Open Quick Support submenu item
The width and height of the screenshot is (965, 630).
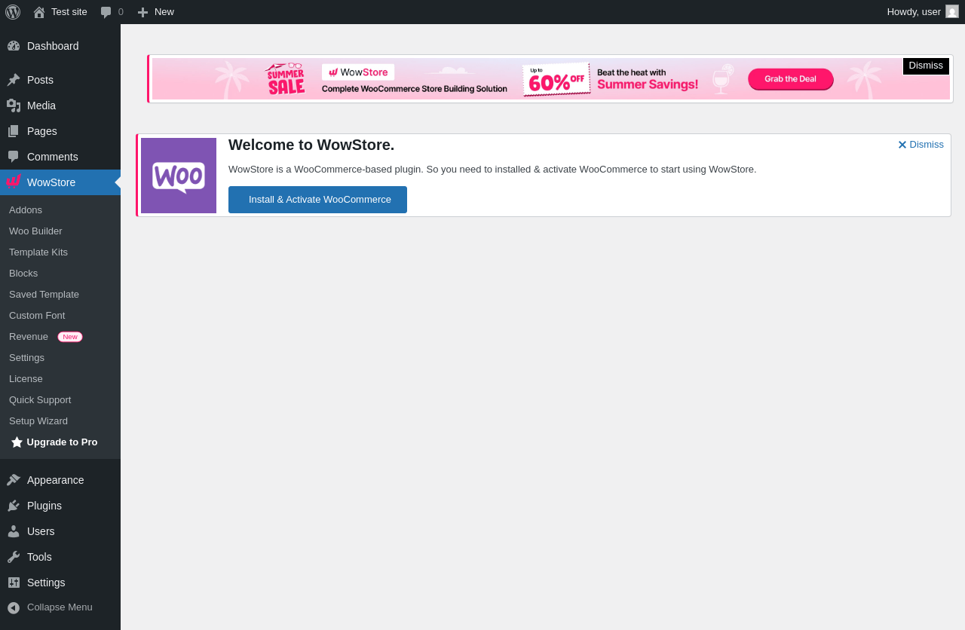click(60, 400)
